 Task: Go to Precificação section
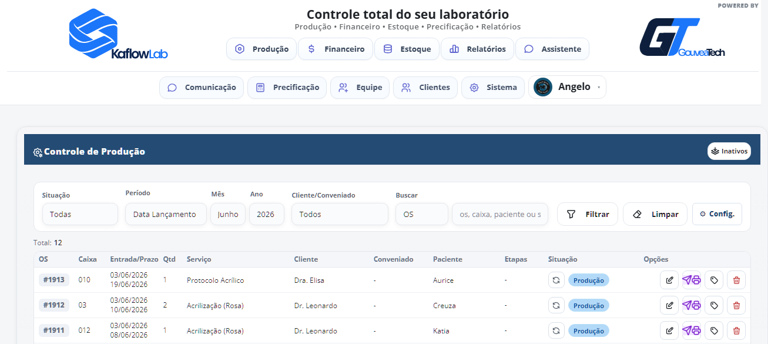coord(287,87)
